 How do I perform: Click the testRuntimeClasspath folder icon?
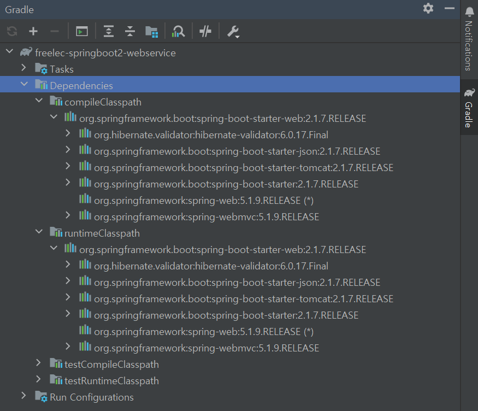(x=56, y=380)
